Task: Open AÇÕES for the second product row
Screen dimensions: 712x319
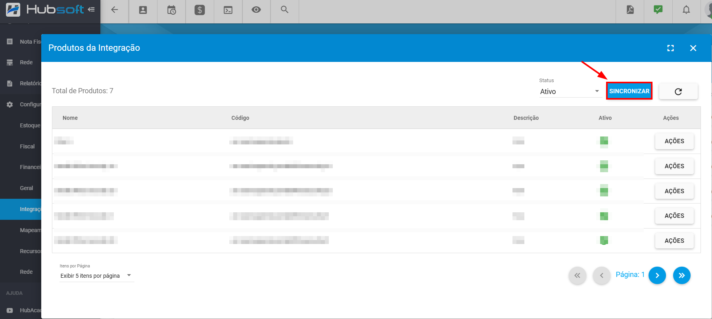Action: point(674,166)
